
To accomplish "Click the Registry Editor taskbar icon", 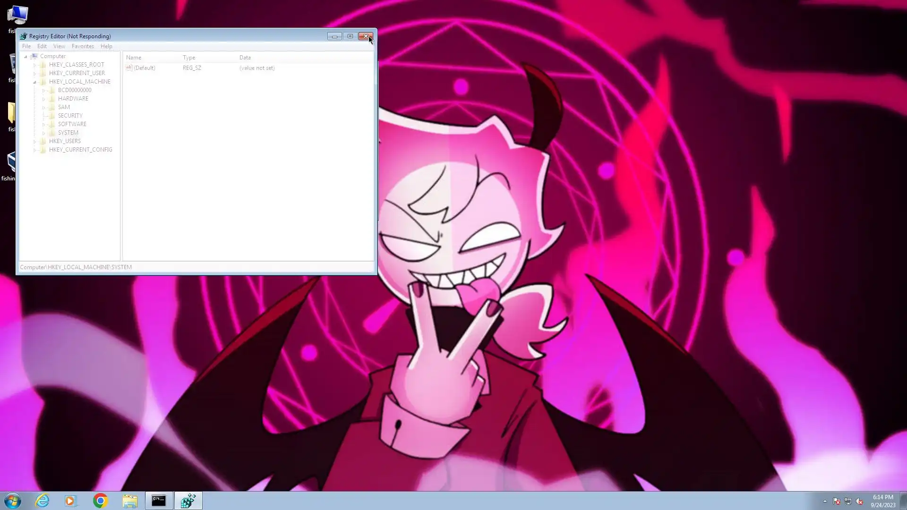I will [x=188, y=501].
